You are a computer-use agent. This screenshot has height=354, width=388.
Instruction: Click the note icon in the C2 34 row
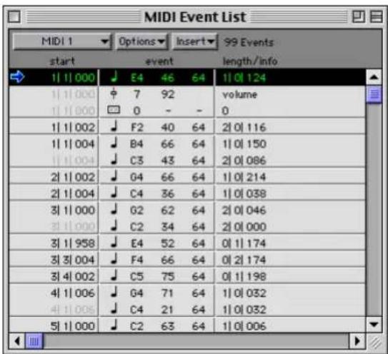(x=114, y=226)
